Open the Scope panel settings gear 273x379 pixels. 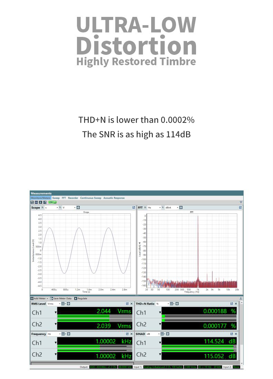tap(78, 208)
